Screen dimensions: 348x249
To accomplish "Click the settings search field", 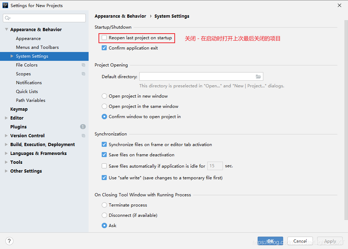I will pos(44,18).
